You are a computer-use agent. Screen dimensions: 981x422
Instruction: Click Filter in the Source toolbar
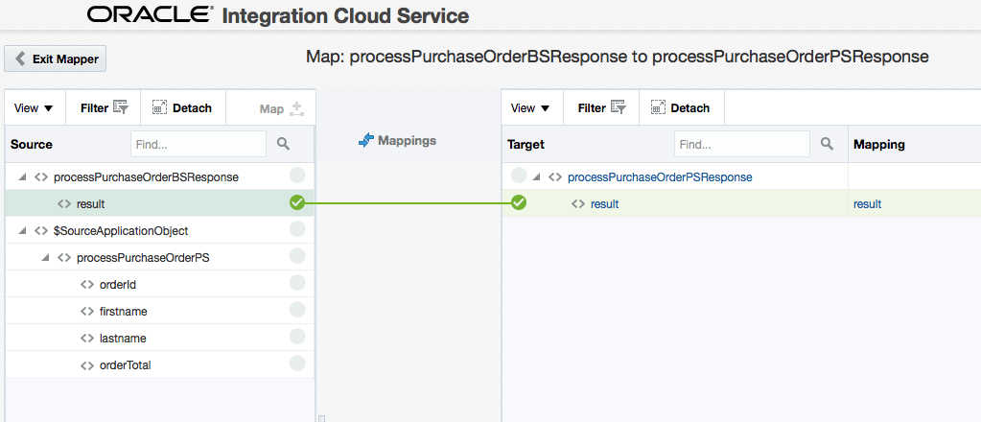(x=104, y=108)
